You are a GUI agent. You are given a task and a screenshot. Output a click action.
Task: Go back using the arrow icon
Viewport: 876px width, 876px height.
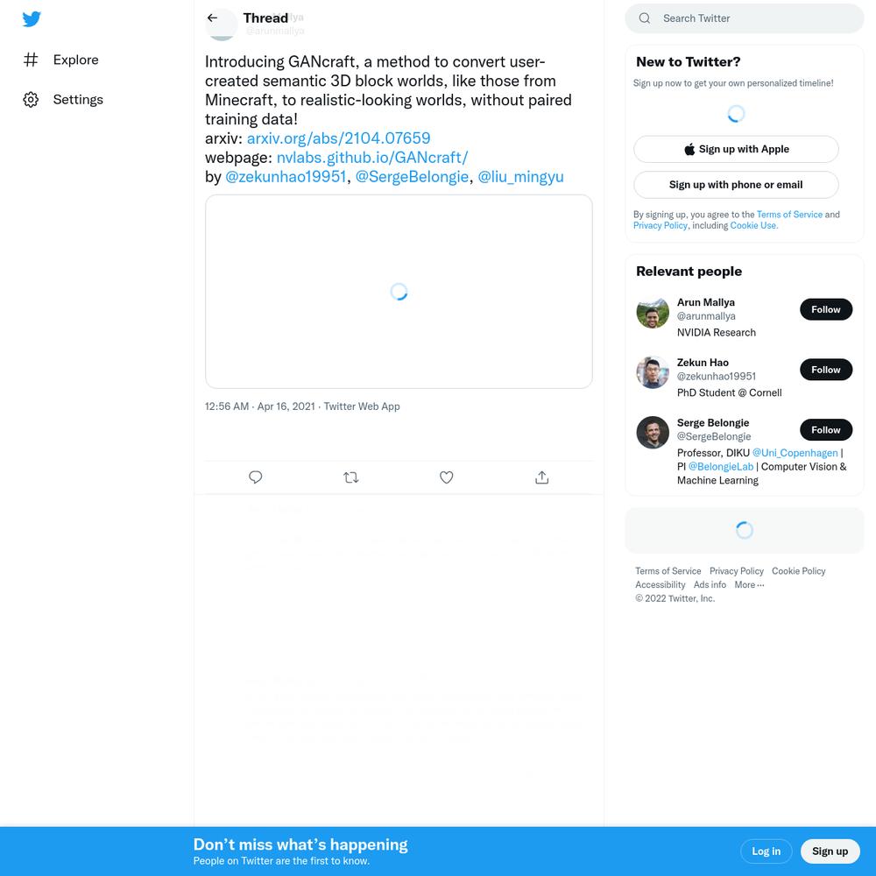(212, 18)
